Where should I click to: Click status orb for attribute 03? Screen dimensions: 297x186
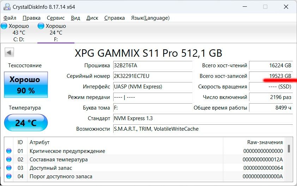(9, 168)
